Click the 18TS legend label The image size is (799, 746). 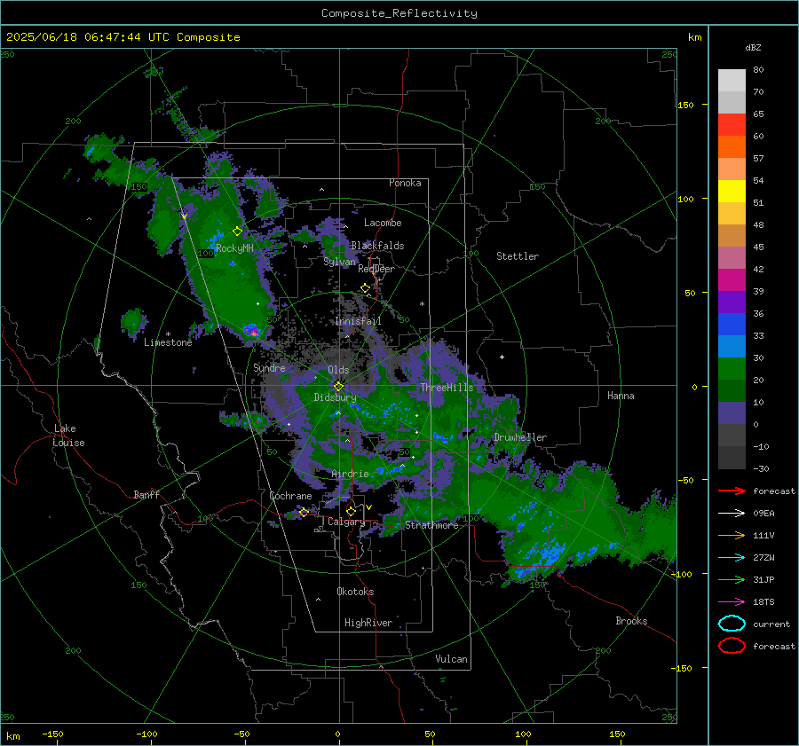tap(763, 602)
